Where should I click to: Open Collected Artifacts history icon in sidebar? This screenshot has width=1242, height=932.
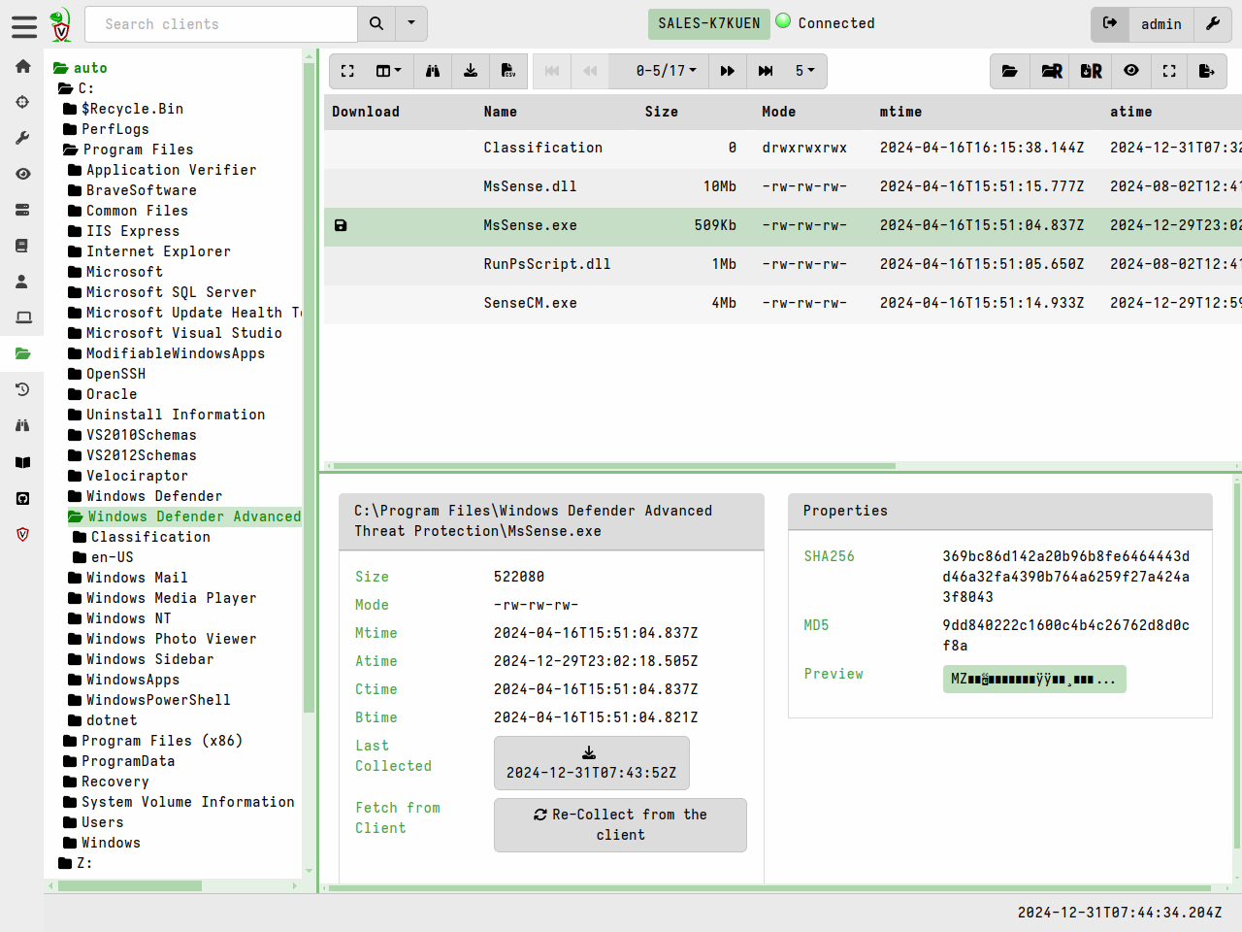coord(22,389)
